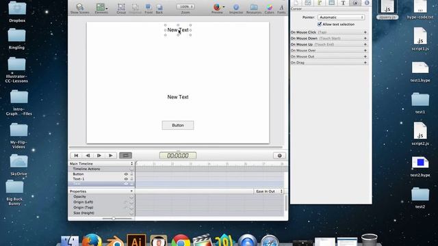This screenshot has width=438, height=246.
Task: Select the top New Text element
Action: pyautogui.click(x=178, y=30)
